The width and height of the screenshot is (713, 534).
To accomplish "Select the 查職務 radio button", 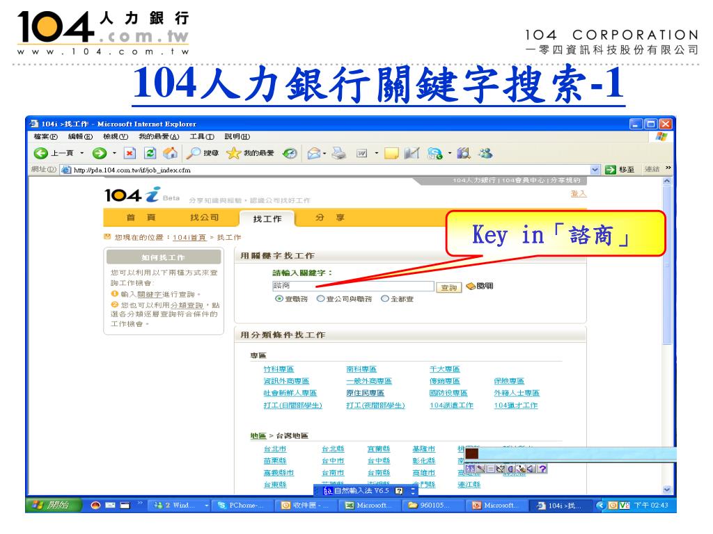I will [279, 299].
